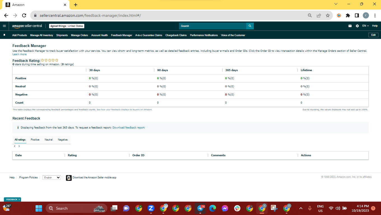The width and height of the screenshot is (381, 215).
Task: Open Zoom from the taskbar
Action: pyautogui.click(x=151, y=208)
